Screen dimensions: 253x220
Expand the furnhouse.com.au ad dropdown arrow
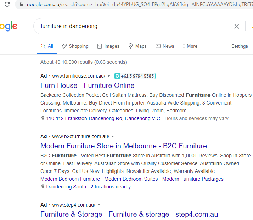[109, 76]
